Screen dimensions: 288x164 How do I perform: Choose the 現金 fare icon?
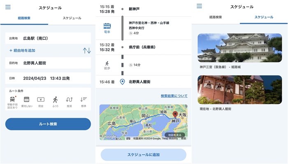(41, 100)
